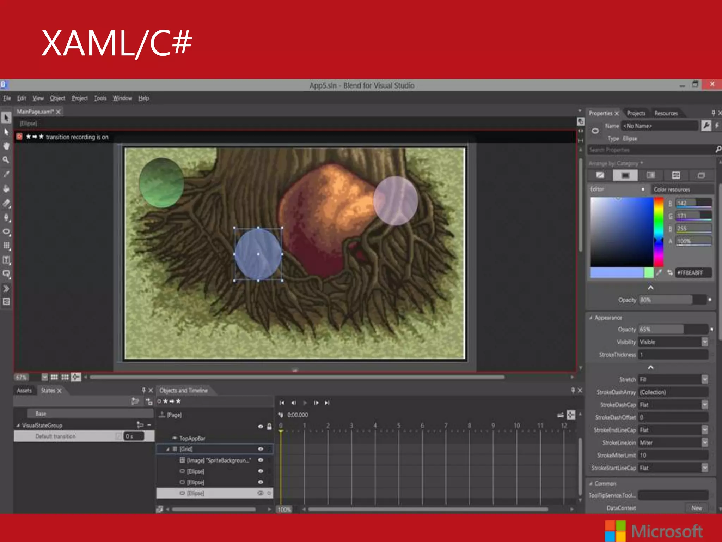Viewport: 722px width, 542px height.
Task: Open the Assets chevron in toolbar
Action: pyautogui.click(x=6, y=289)
